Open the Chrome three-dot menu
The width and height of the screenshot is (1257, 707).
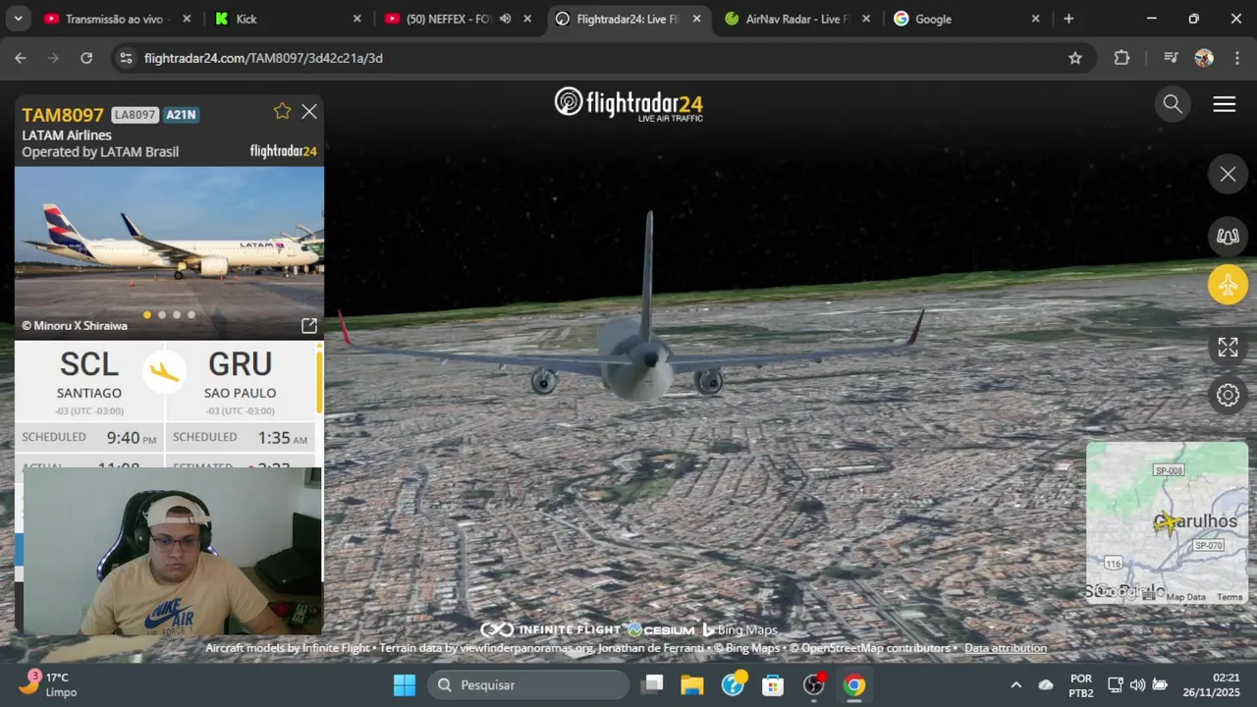tap(1235, 58)
